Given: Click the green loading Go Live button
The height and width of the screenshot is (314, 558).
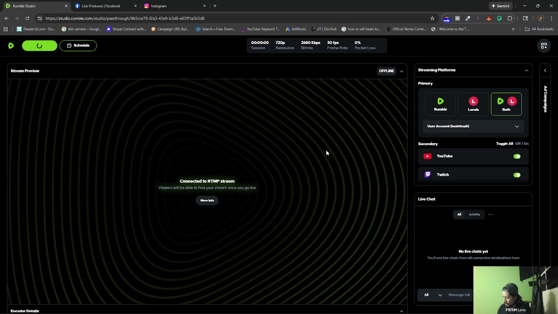Looking at the screenshot, I should pos(39,45).
